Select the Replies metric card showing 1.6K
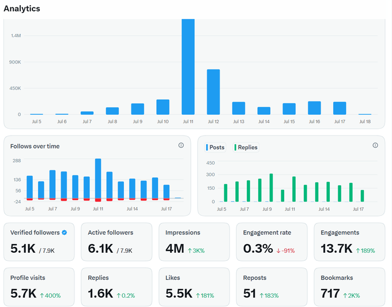The image size is (392, 307). coord(116,287)
